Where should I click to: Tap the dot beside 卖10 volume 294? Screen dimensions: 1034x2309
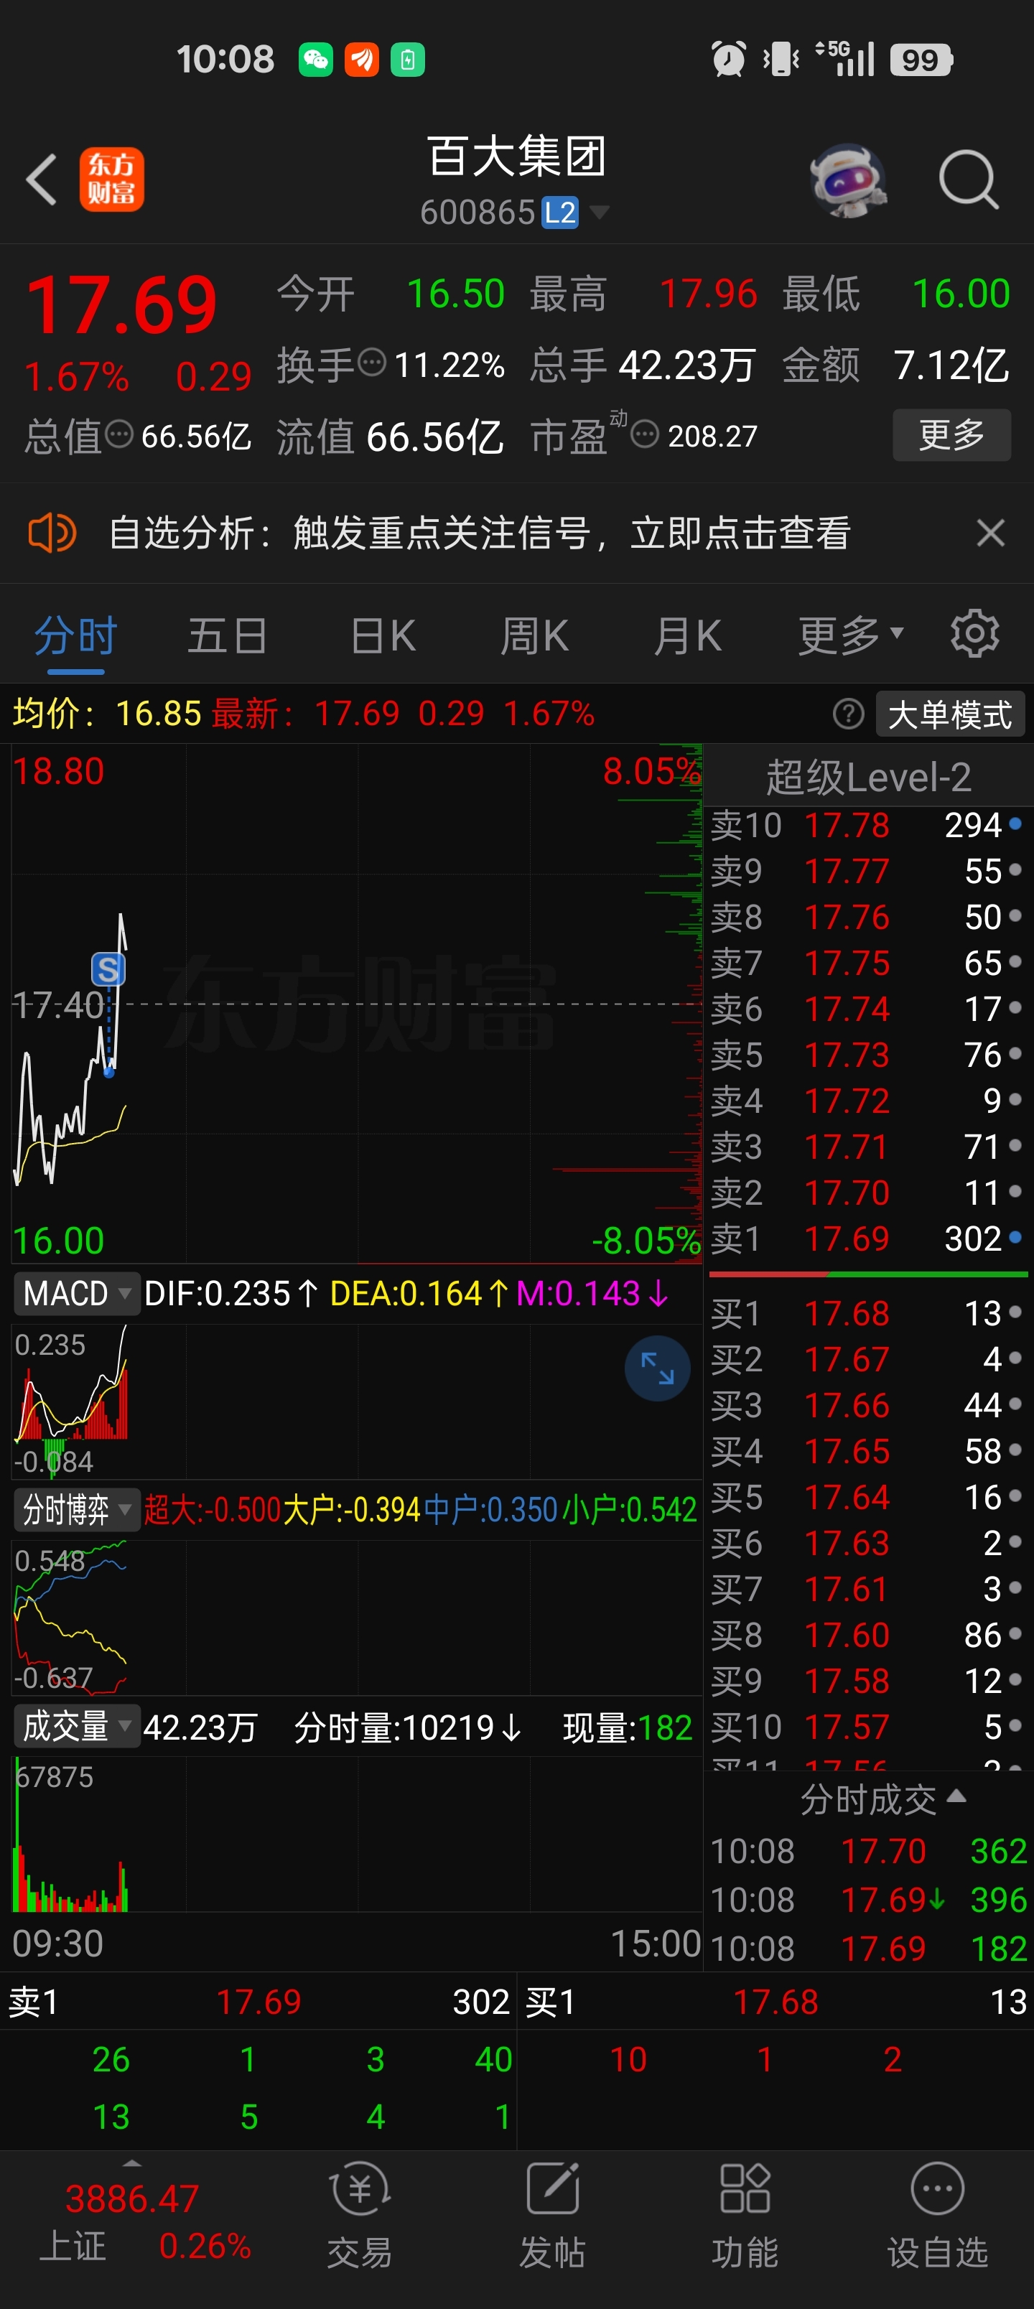pos(1015,823)
